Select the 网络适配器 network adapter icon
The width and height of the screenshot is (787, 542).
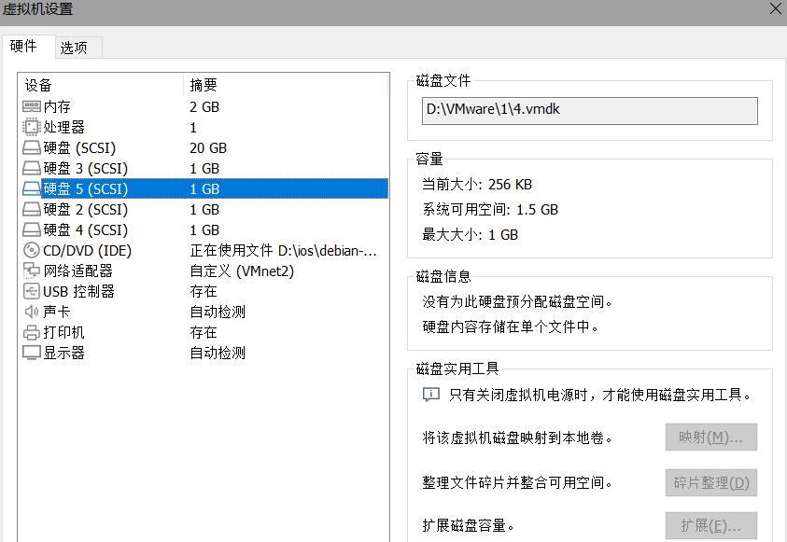(31, 271)
